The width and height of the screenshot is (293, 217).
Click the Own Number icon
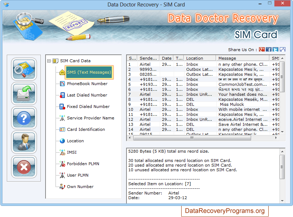click(62, 186)
